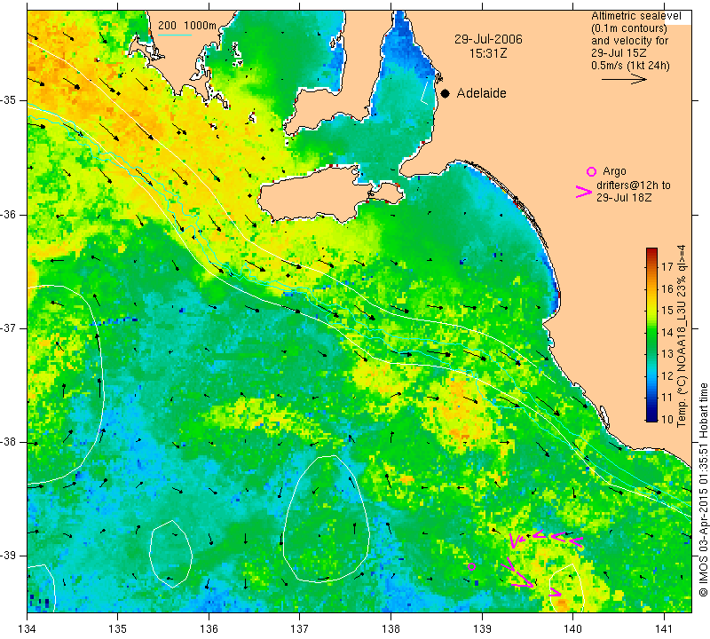Click '0.5m/s (1kt 24h)' legend text
Screen dimensions: 710x639
click(630, 65)
